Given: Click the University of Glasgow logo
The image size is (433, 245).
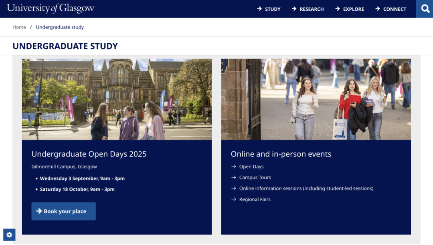Looking at the screenshot, I should coord(51,8).
